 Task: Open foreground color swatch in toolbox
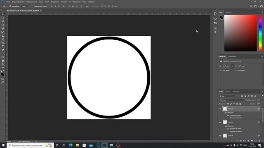coord(2,74)
